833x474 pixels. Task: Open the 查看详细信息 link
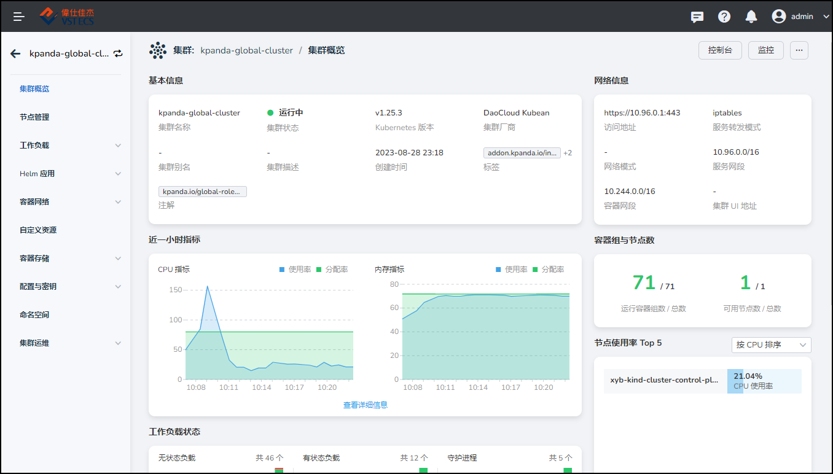tap(366, 405)
